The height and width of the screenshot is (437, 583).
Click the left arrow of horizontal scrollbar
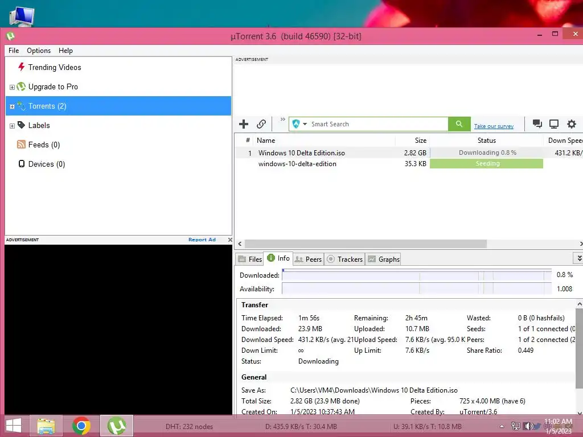click(240, 244)
